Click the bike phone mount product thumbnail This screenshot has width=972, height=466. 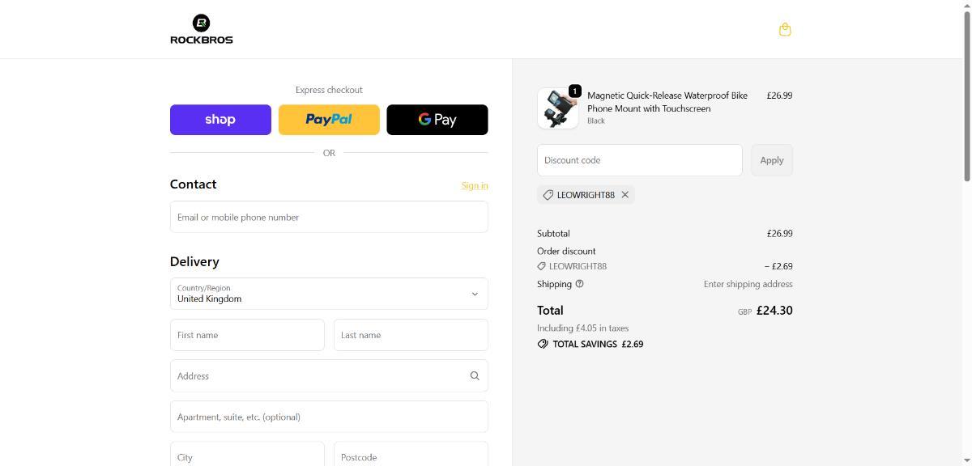pos(558,108)
